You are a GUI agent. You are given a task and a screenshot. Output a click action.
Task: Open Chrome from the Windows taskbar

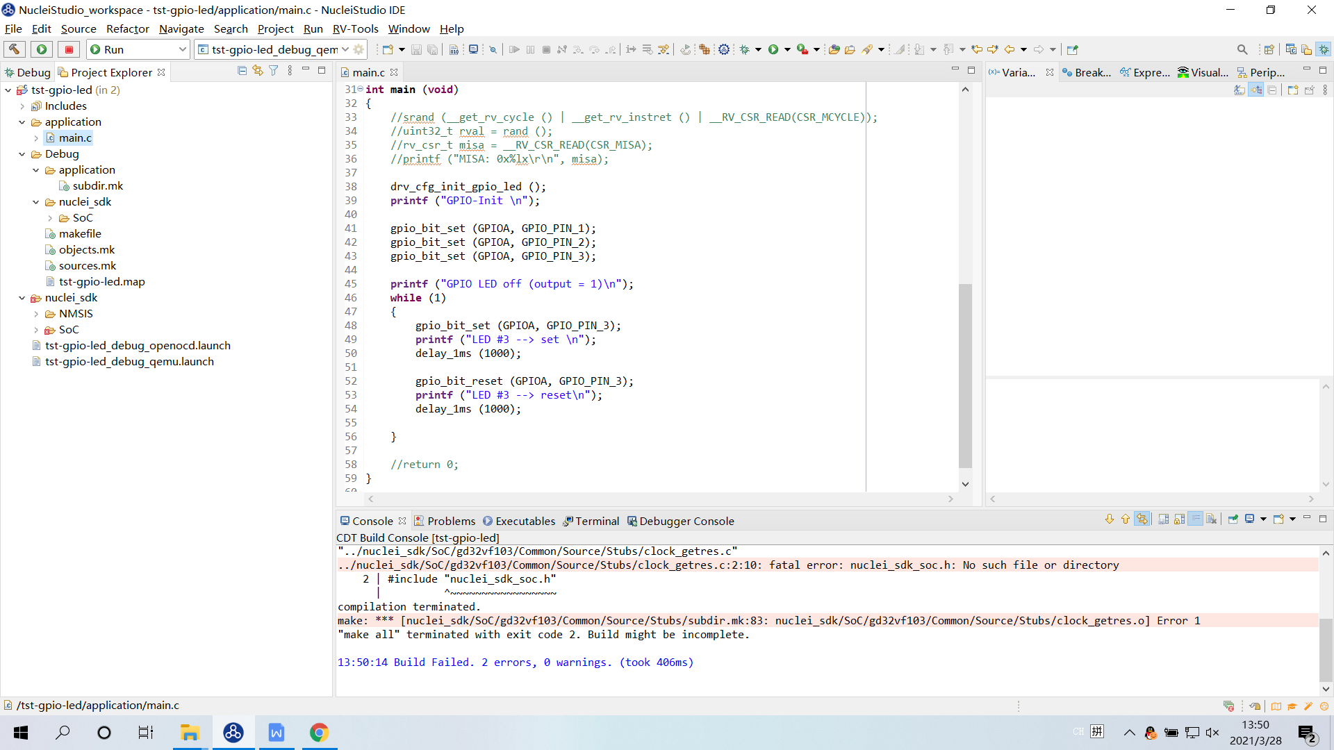319,733
